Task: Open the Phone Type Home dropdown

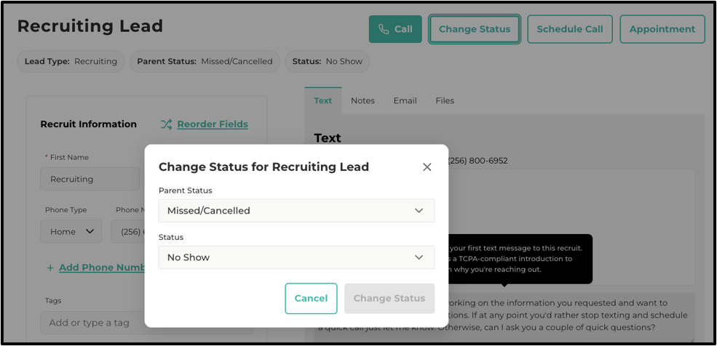Action: pos(71,231)
